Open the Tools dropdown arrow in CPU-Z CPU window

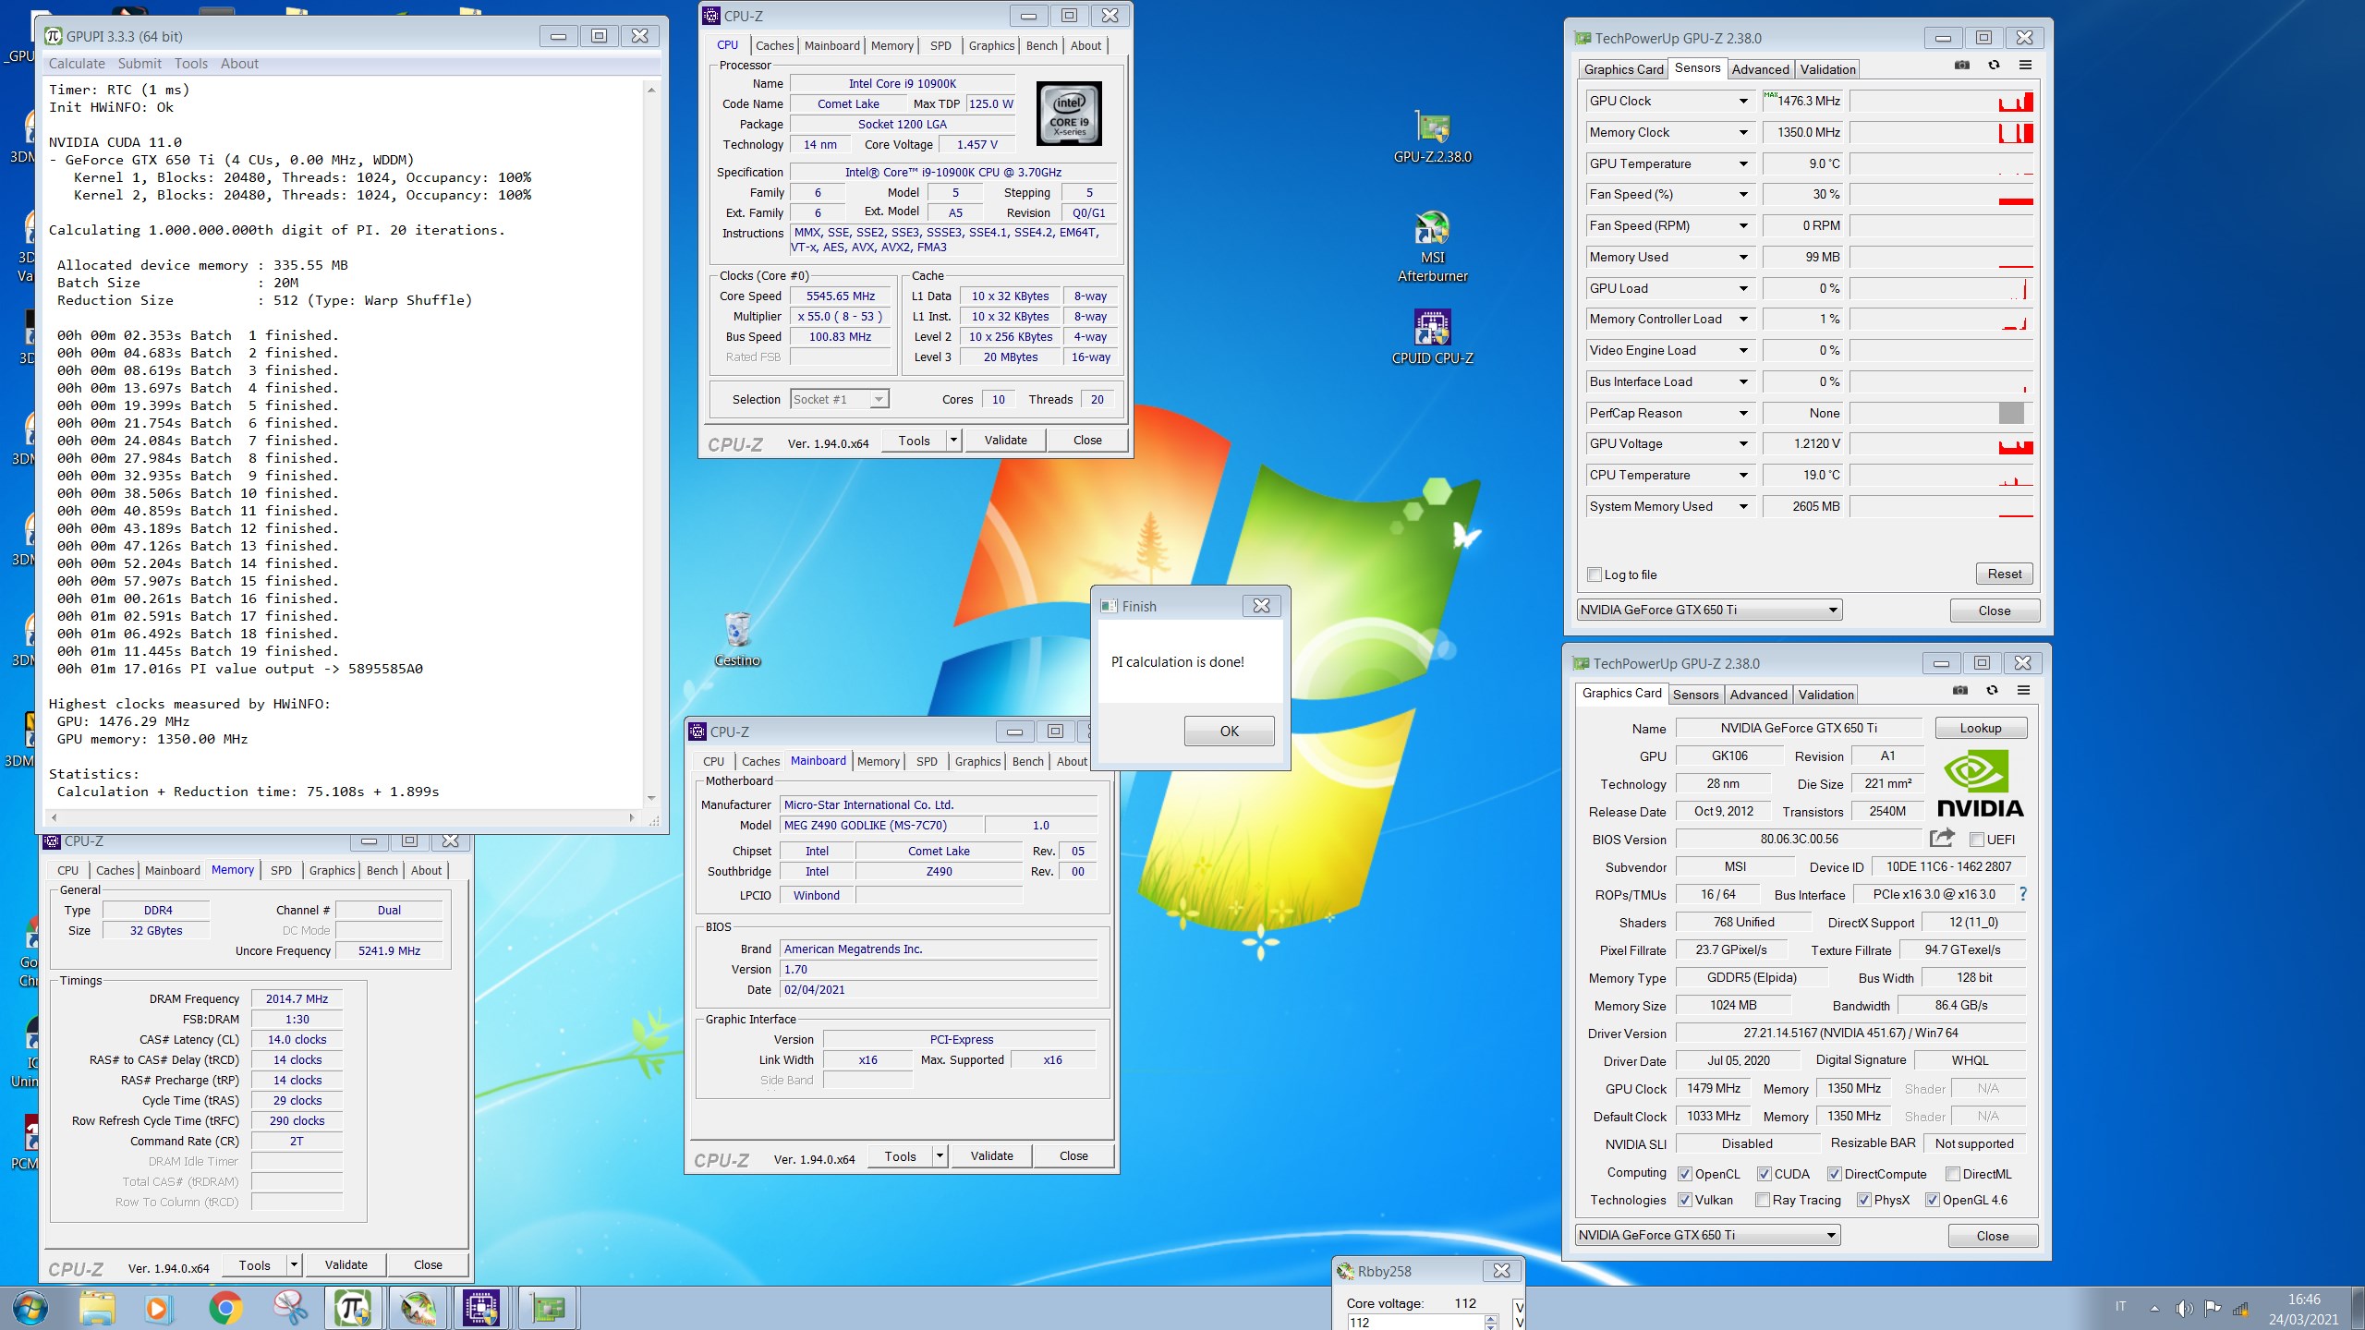point(953,441)
